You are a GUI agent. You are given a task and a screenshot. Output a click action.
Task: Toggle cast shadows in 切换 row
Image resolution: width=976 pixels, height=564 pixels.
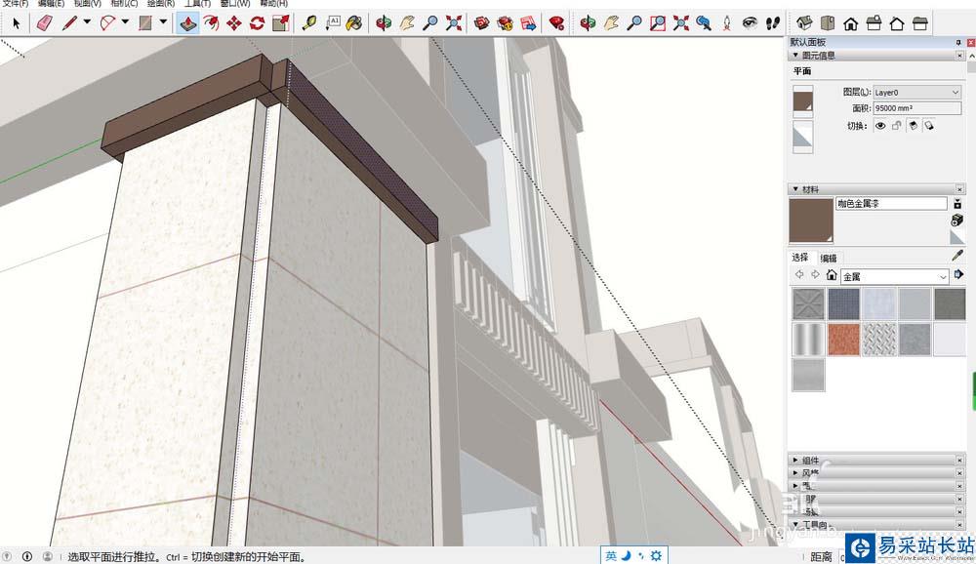coord(914,126)
